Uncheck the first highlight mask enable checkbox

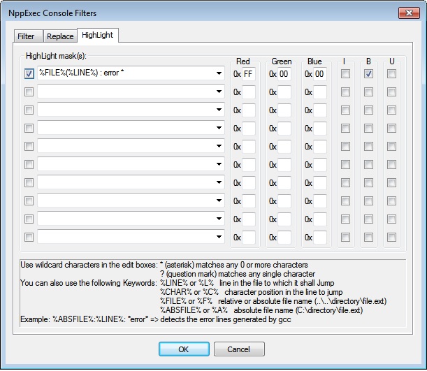(x=29, y=73)
